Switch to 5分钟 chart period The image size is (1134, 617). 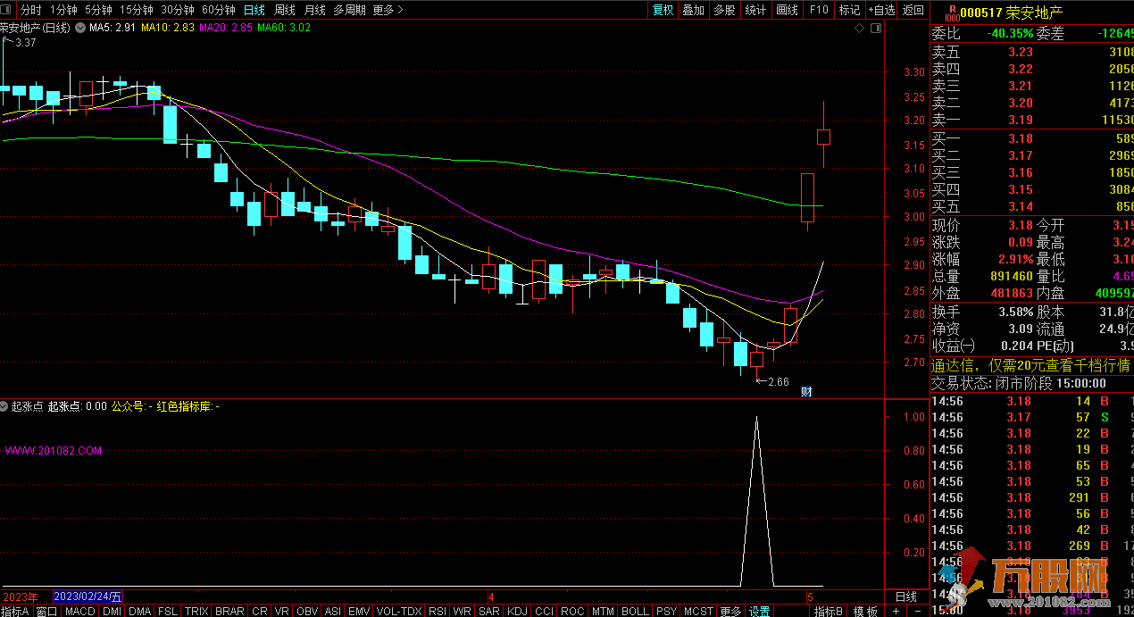click(x=98, y=10)
